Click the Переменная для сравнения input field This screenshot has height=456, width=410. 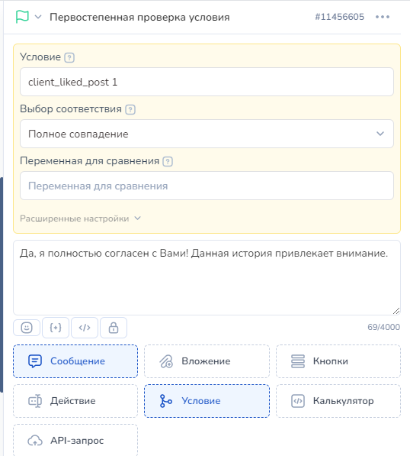(x=207, y=186)
